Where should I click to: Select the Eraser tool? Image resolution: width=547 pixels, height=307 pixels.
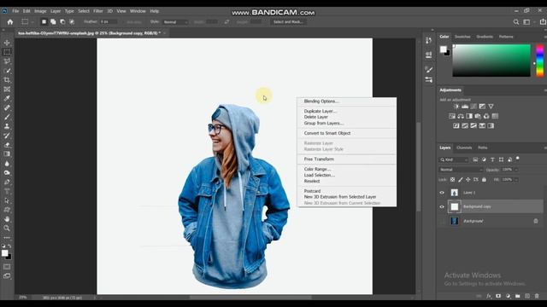7,145
